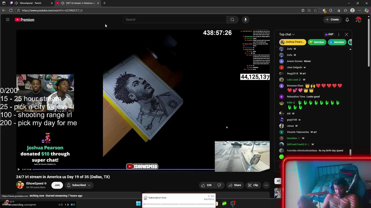The width and height of the screenshot is (371, 208).
Task: Mute the YouTube tab audio icon
Action: pyautogui.click(x=62, y=3)
